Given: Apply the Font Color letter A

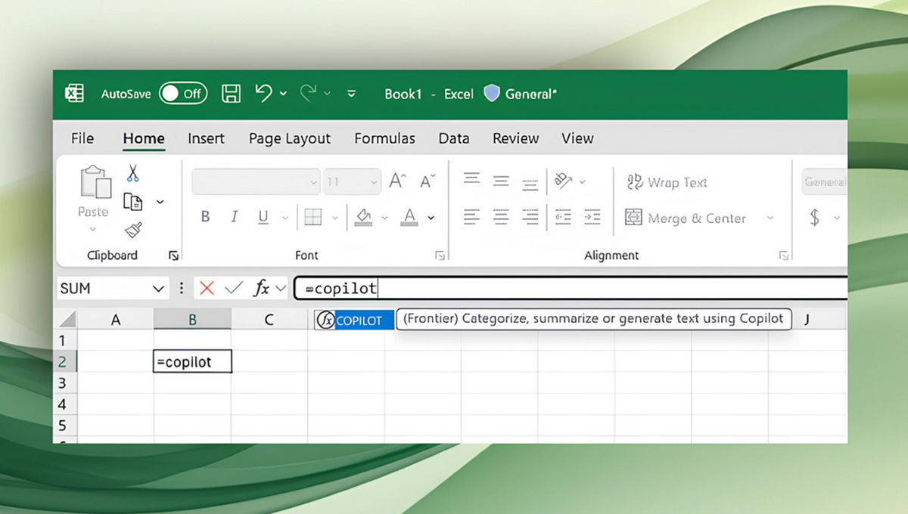Looking at the screenshot, I should [x=409, y=218].
